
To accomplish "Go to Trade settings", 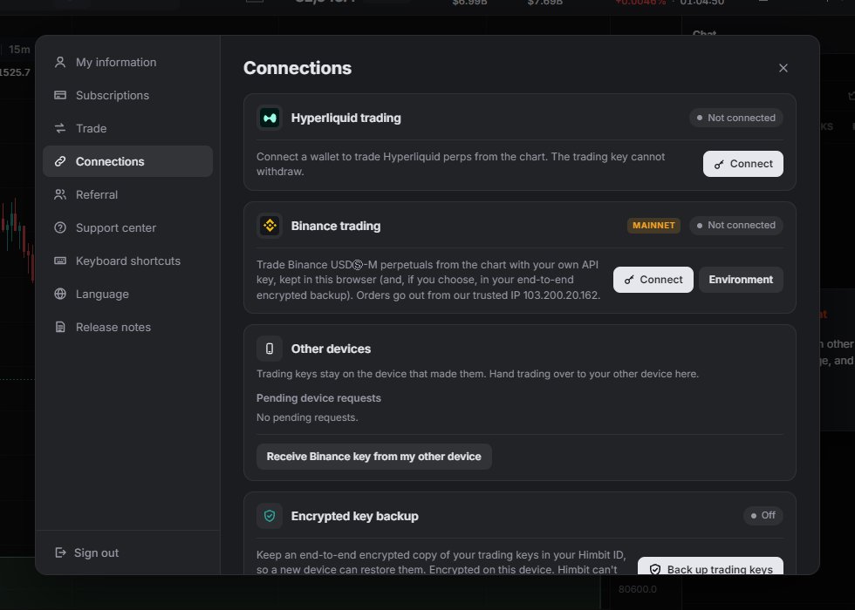I will (127, 129).
